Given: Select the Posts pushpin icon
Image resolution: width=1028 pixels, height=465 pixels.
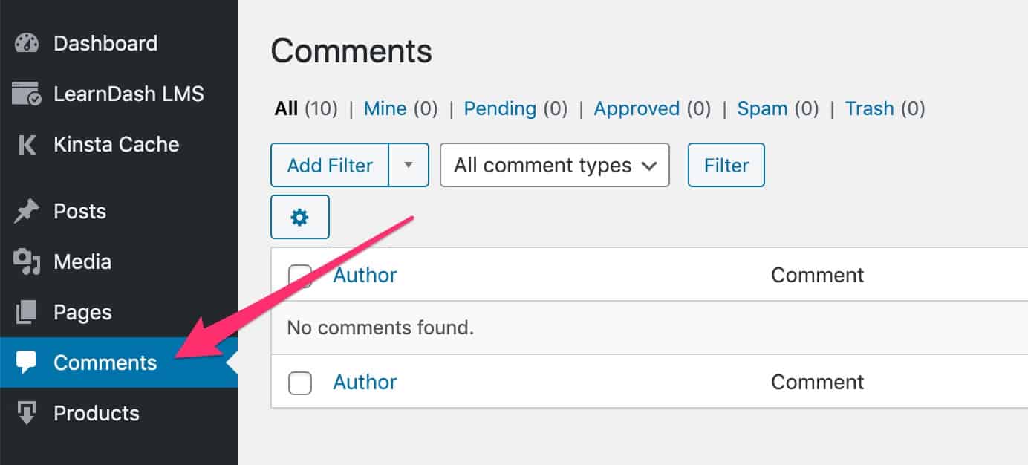Looking at the screenshot, I should pyautogui.click(x=26, y=211).
